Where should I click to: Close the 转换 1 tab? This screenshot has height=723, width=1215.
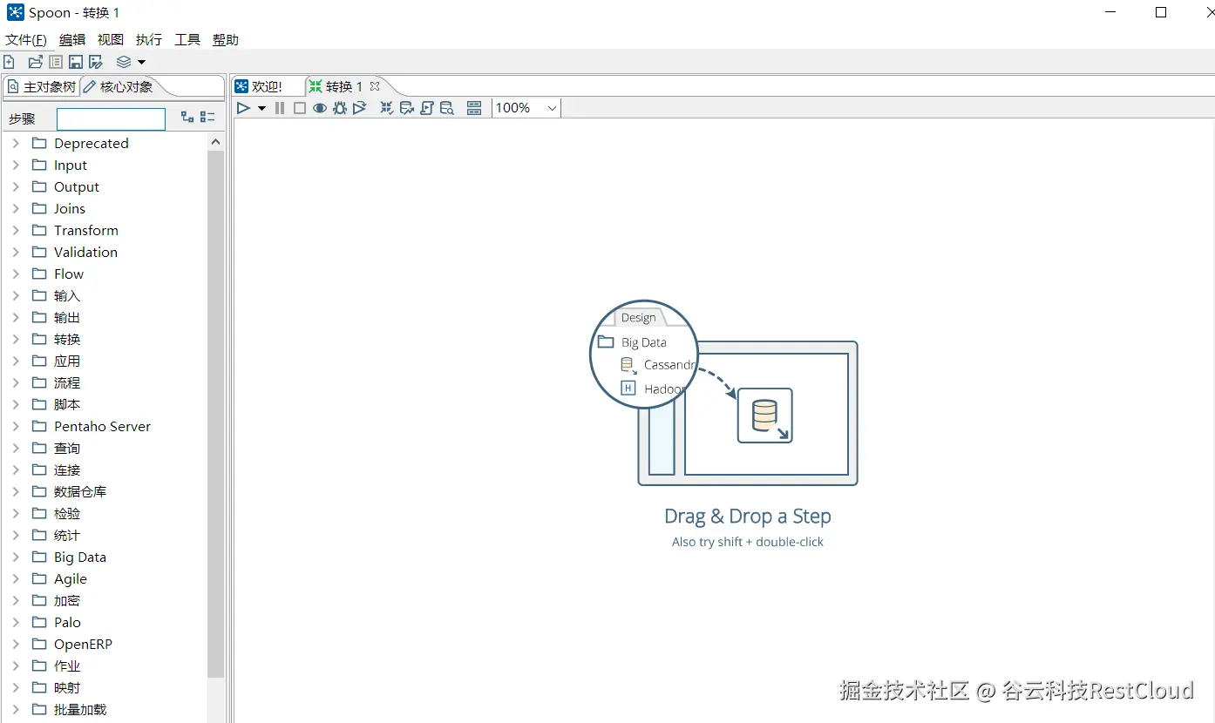coord(375,85)
